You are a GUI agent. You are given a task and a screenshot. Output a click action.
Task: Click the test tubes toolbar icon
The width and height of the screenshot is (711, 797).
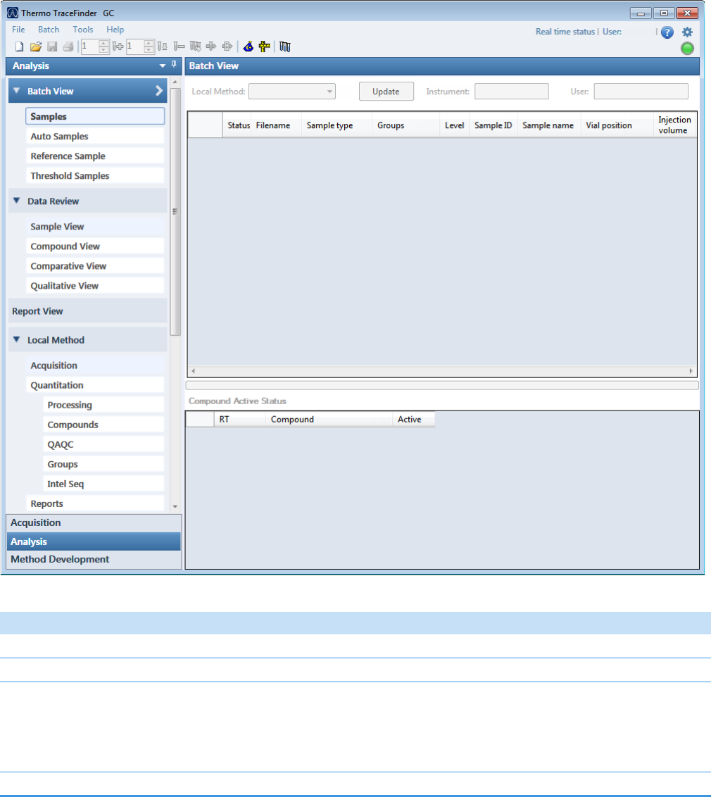tap(285, 46)
